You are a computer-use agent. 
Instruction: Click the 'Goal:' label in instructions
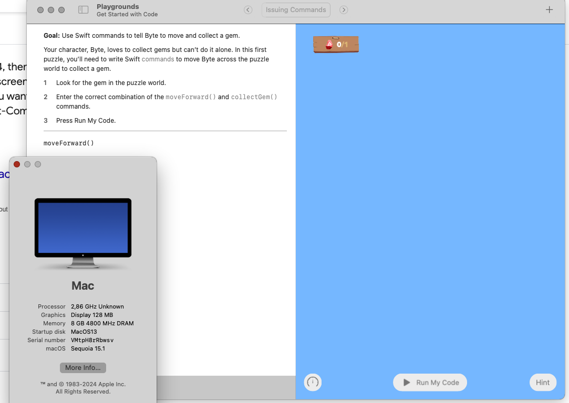coord(51,36)
